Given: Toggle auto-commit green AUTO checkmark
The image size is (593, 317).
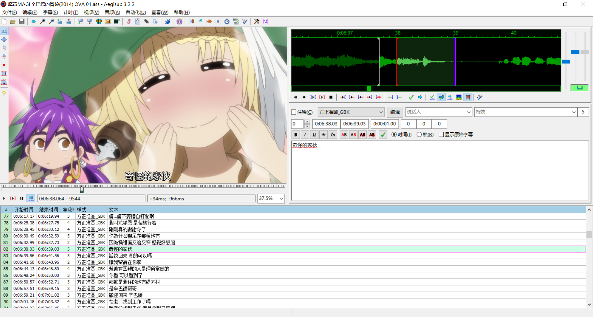Looking at the screenshot, I should [x=432, y=97].
